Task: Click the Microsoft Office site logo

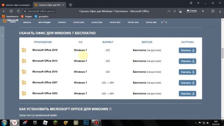Action: pyautogui.click(x=10, y=21)
